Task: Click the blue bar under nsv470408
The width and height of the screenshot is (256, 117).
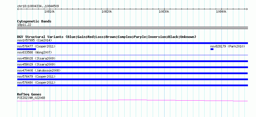Action: 132,73
